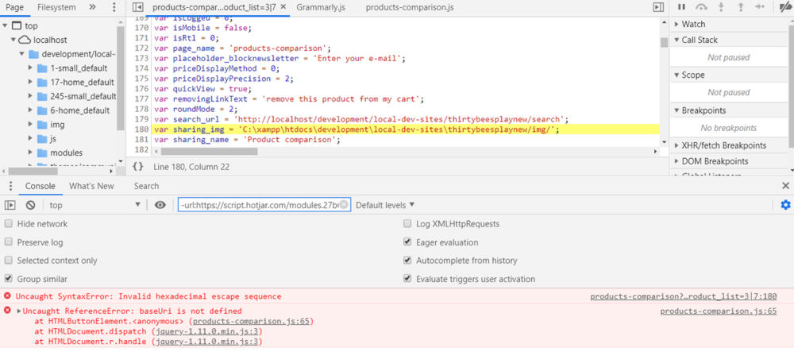Screen dimensions: 794x352
Task: Click the step into function icon
Action: (x=721, y=7)
